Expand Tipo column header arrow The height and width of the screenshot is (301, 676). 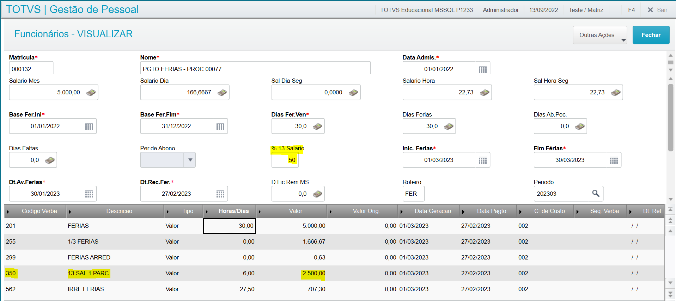tap(168, 212)
